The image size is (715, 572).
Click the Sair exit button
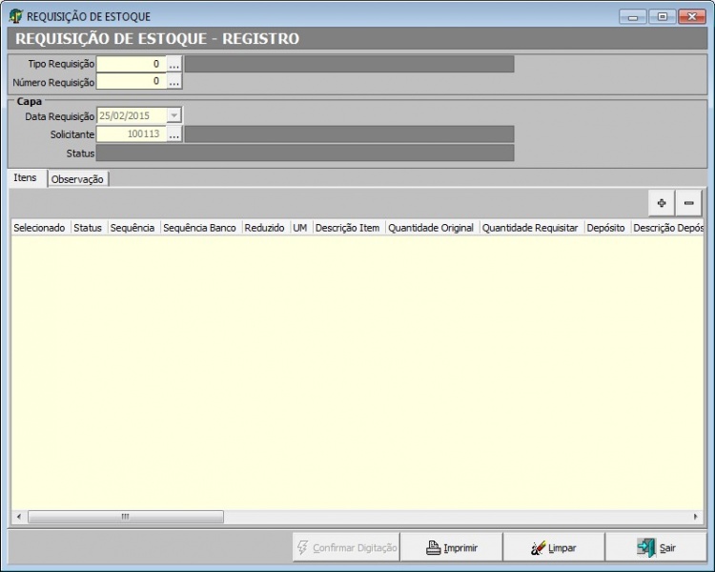(656, 547)
